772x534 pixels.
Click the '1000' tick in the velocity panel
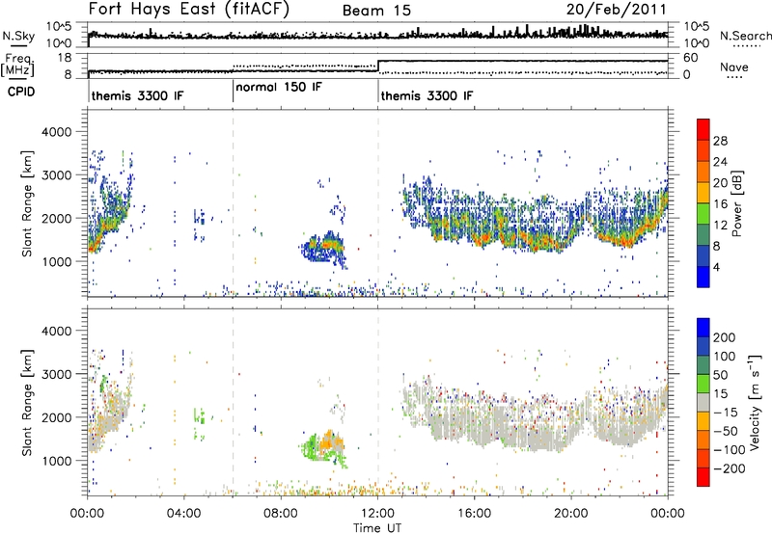tap(57, 461)
